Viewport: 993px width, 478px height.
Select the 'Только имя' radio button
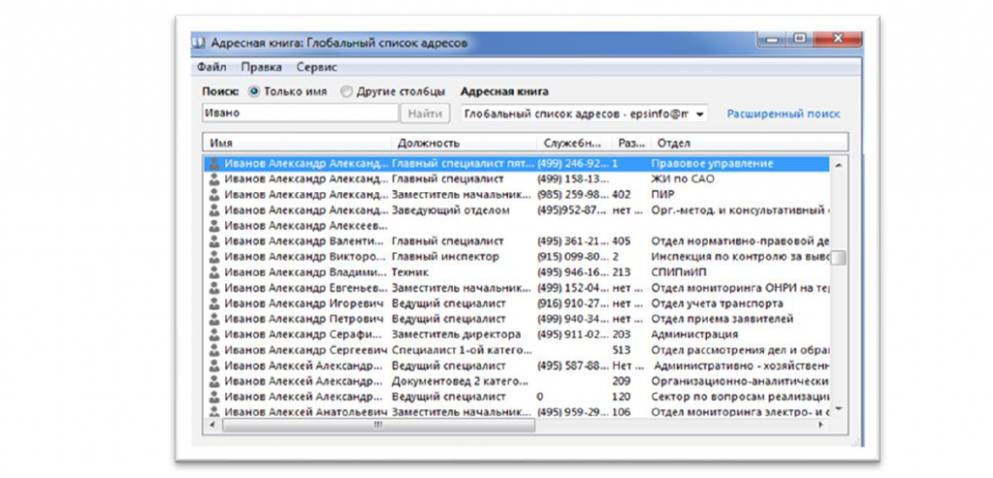254,92
